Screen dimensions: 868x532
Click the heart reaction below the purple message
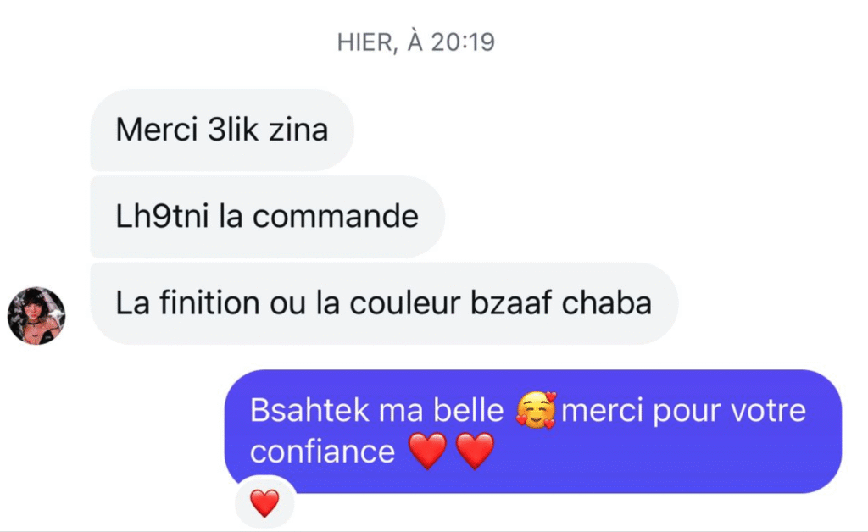pos(264,502)
